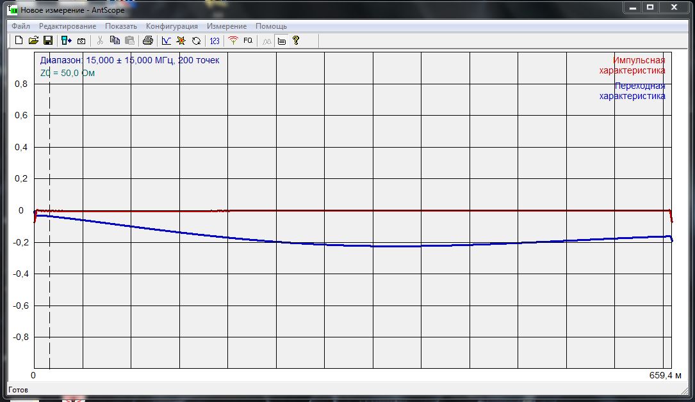Copy data using the copy icon
695x402 pixels.
[115, 40]
